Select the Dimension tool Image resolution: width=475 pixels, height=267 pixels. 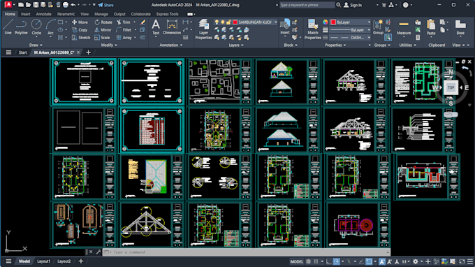[172, 27]
